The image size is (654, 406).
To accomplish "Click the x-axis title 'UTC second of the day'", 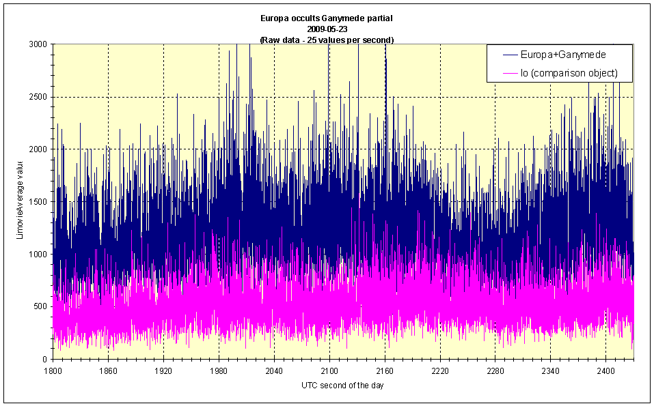I will 342,385.
